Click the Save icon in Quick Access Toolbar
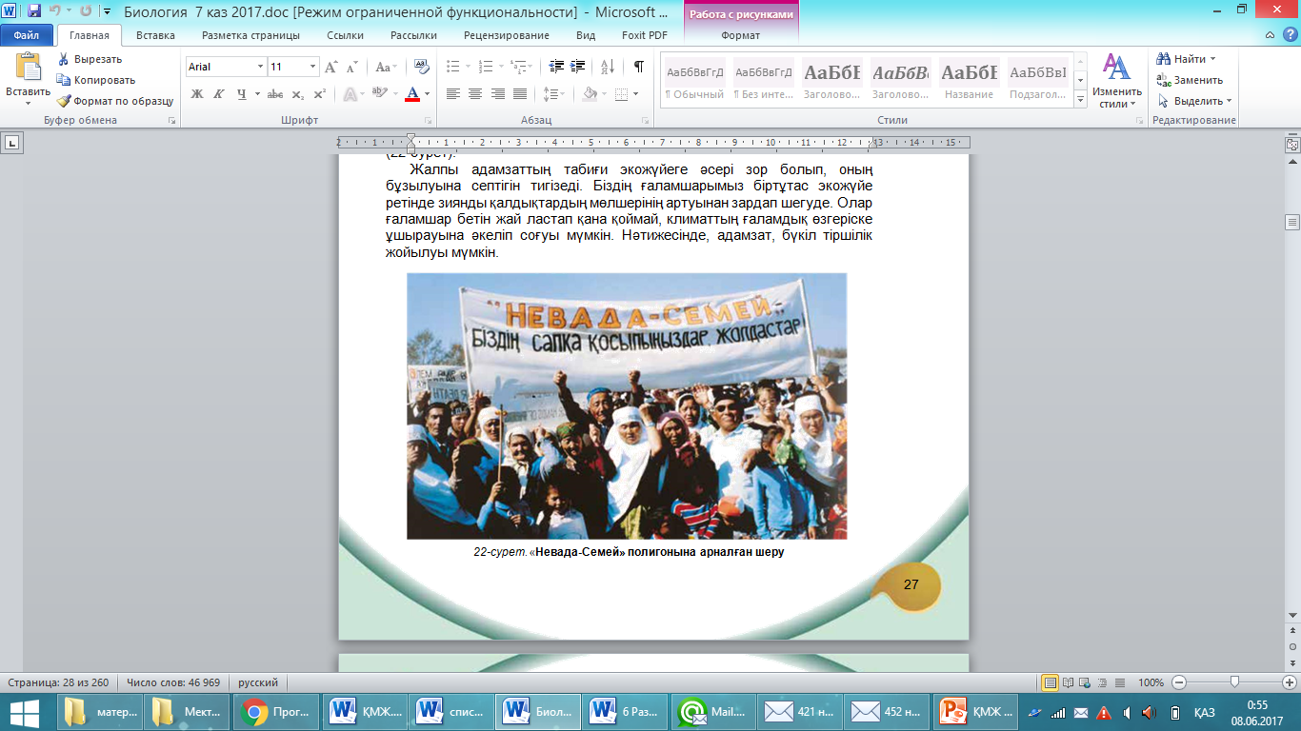Viewport: 1301px width, 731px height. (34, 11)
